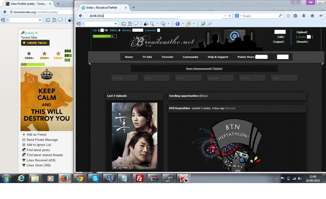Image resolution: width=326 pixels, height=199 pixels.
Task: Click the Edit profile link
Action: point(281,37)
